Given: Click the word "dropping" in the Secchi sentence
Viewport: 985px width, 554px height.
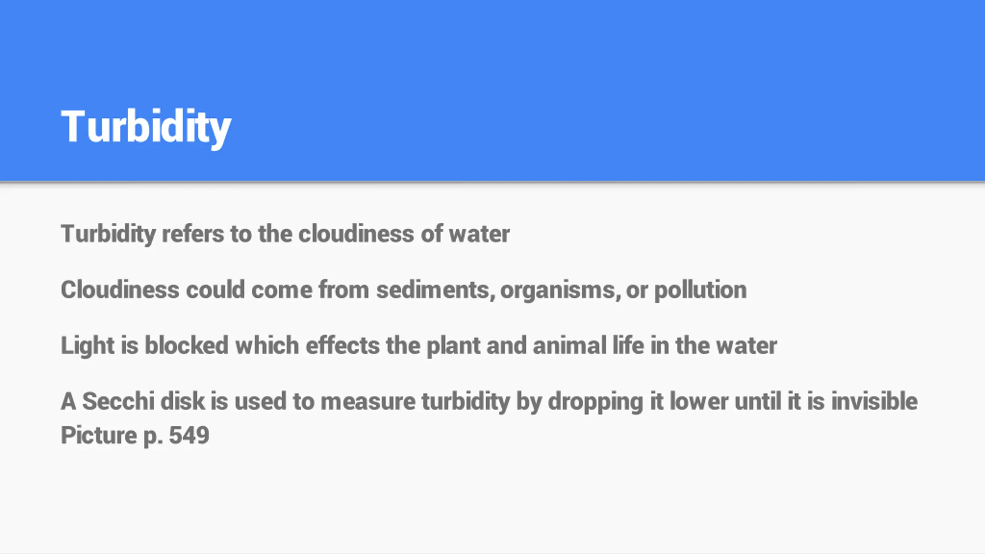Looking at the screenshot, I should coord(595,401).
